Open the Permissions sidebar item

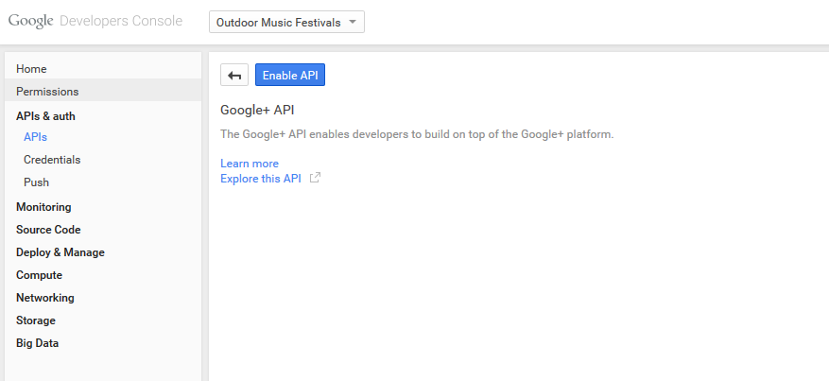(x=103, y=92)
